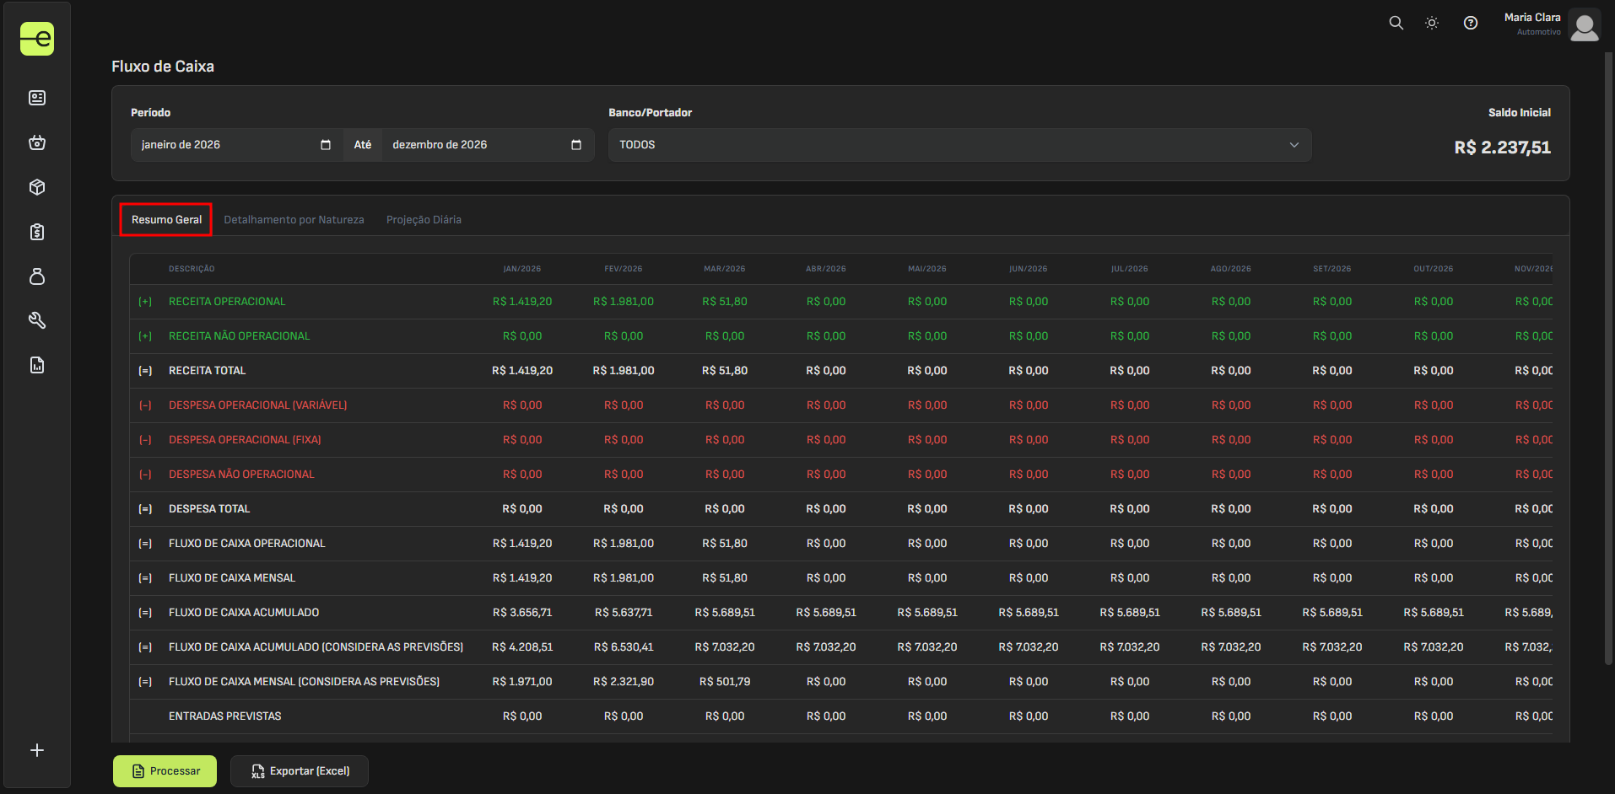Viewport: 1615px width, 794px height.
Task: Open the money bag sidebar icon
Action: (x=37, y=276)
